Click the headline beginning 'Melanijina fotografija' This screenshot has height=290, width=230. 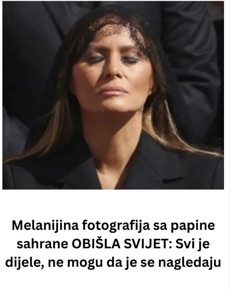113,244
